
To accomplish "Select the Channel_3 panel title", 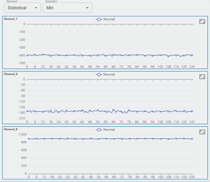I will (x=11, y=129).
